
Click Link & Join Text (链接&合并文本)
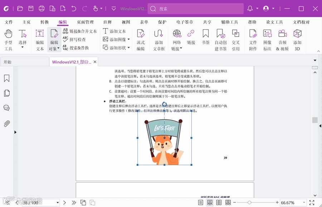pos(80,31)
